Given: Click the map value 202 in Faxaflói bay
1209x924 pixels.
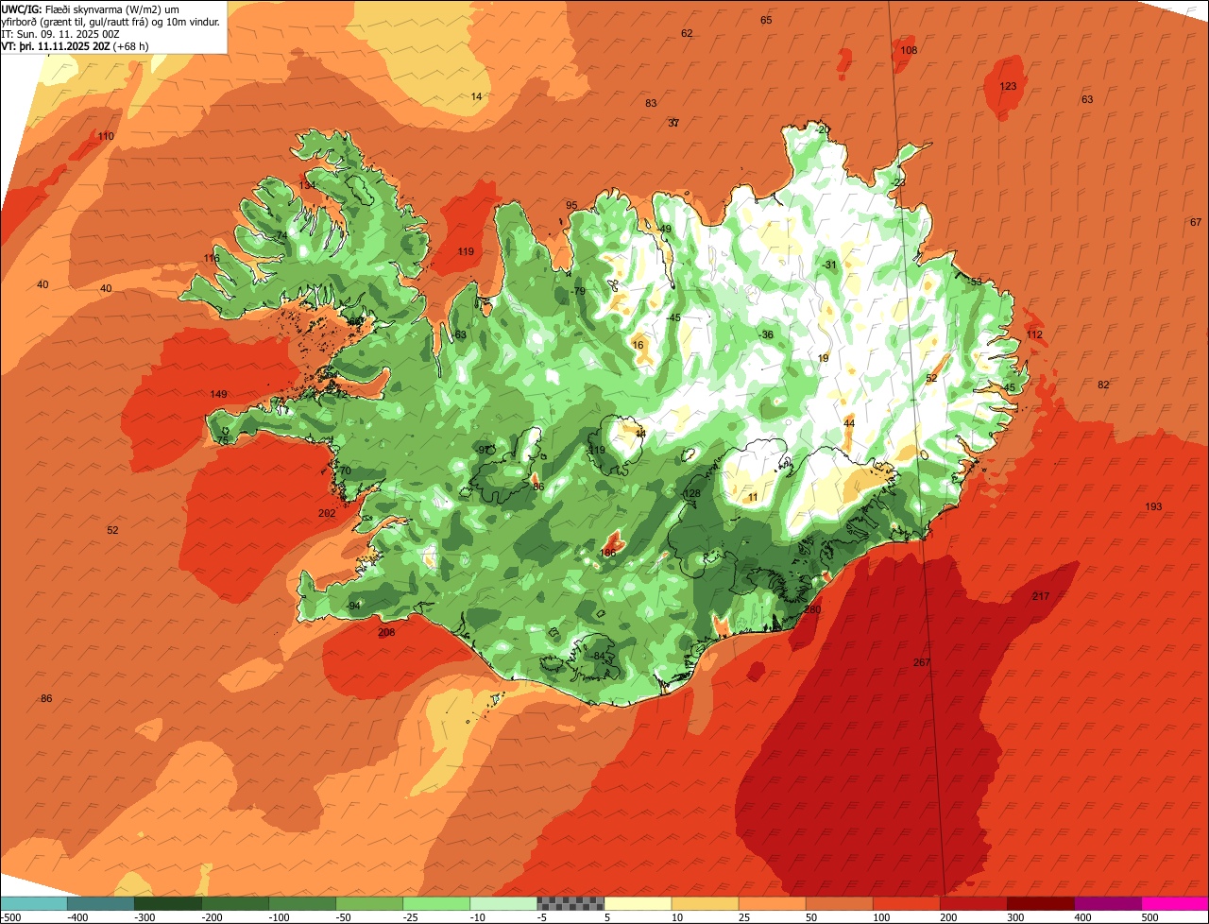Looking at the screenshot, I should (x=327, y=513).
